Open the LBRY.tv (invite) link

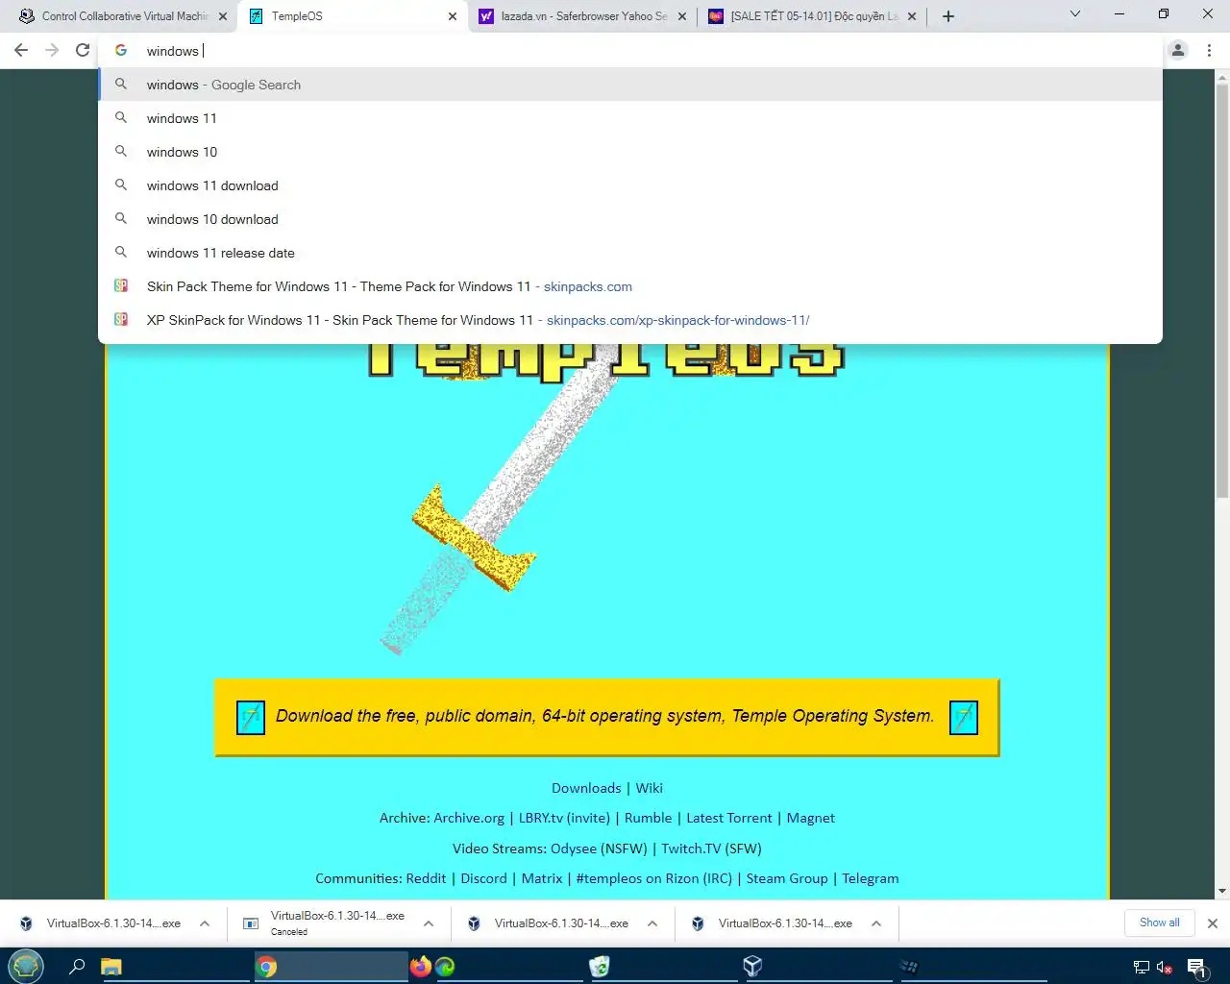pyautogui.click(x=564, y=818)
